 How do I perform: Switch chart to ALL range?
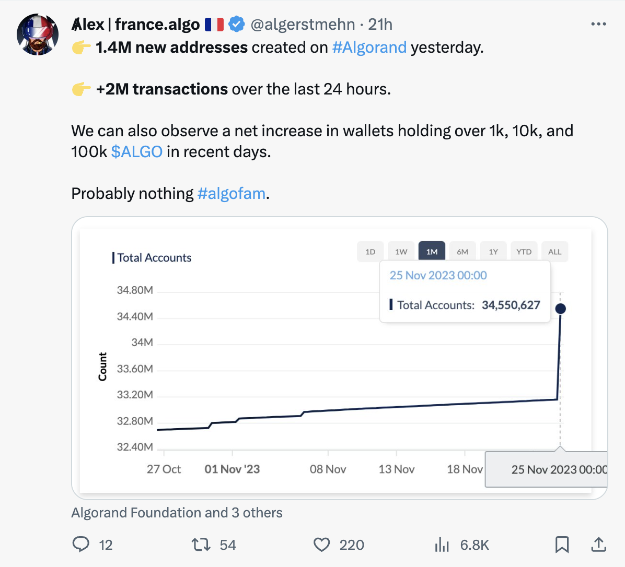click(554, 252)
